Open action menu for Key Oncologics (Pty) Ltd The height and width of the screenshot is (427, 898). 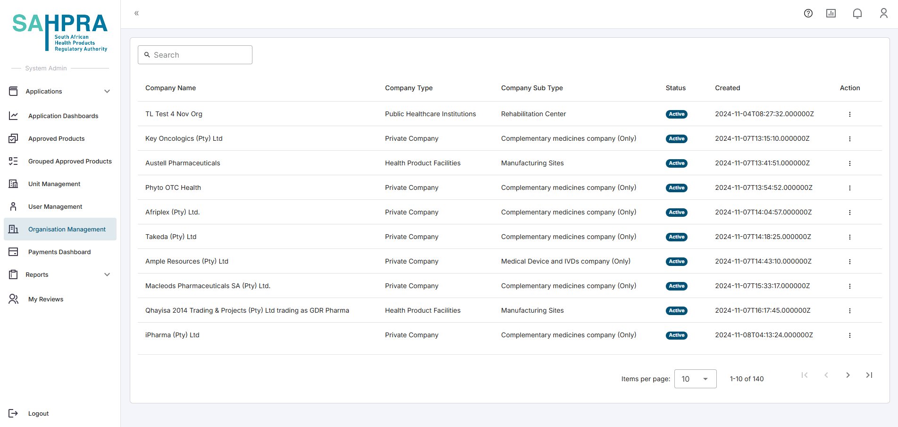850,139
